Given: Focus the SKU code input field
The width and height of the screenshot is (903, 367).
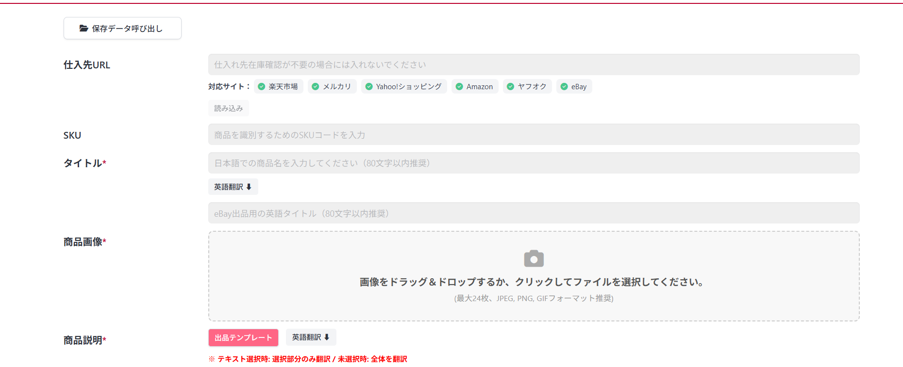Looking at the screenshot, I should [534, 135].
